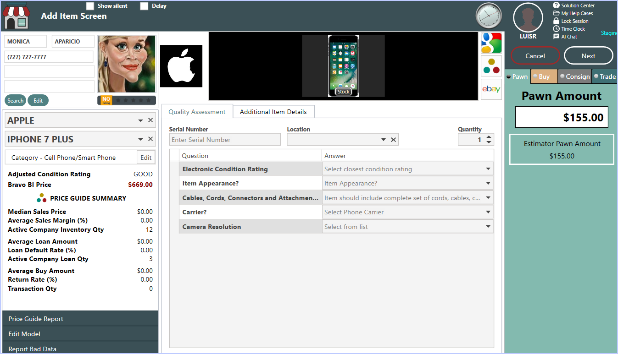
Task: Open Edit Model option
Action: [80, 334]
